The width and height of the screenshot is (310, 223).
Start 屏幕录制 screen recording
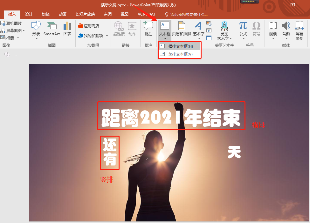[x=299, y=30]
